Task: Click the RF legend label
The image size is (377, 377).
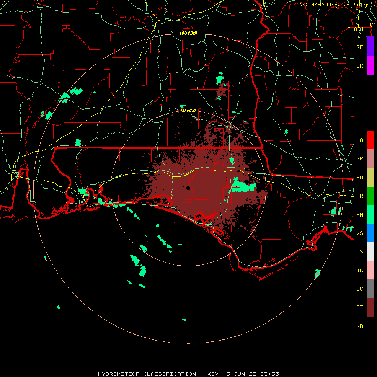Action: click(359, 47)
